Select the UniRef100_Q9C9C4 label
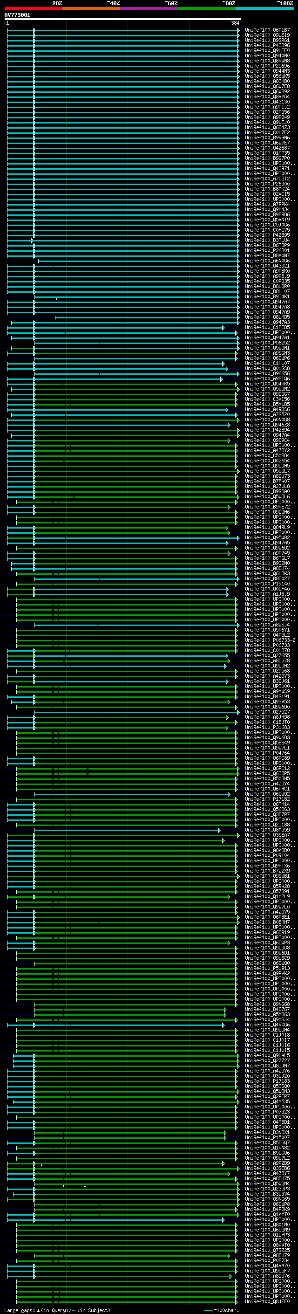Viewport: 298px width, 1314px height. [267, 440]
